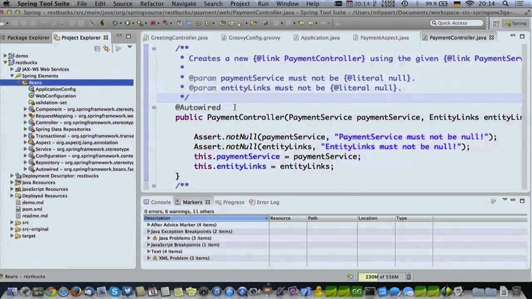Open Skype from the Dock
Screen dimensions: 532x299
pyautogui.click(x=114, y=292)
